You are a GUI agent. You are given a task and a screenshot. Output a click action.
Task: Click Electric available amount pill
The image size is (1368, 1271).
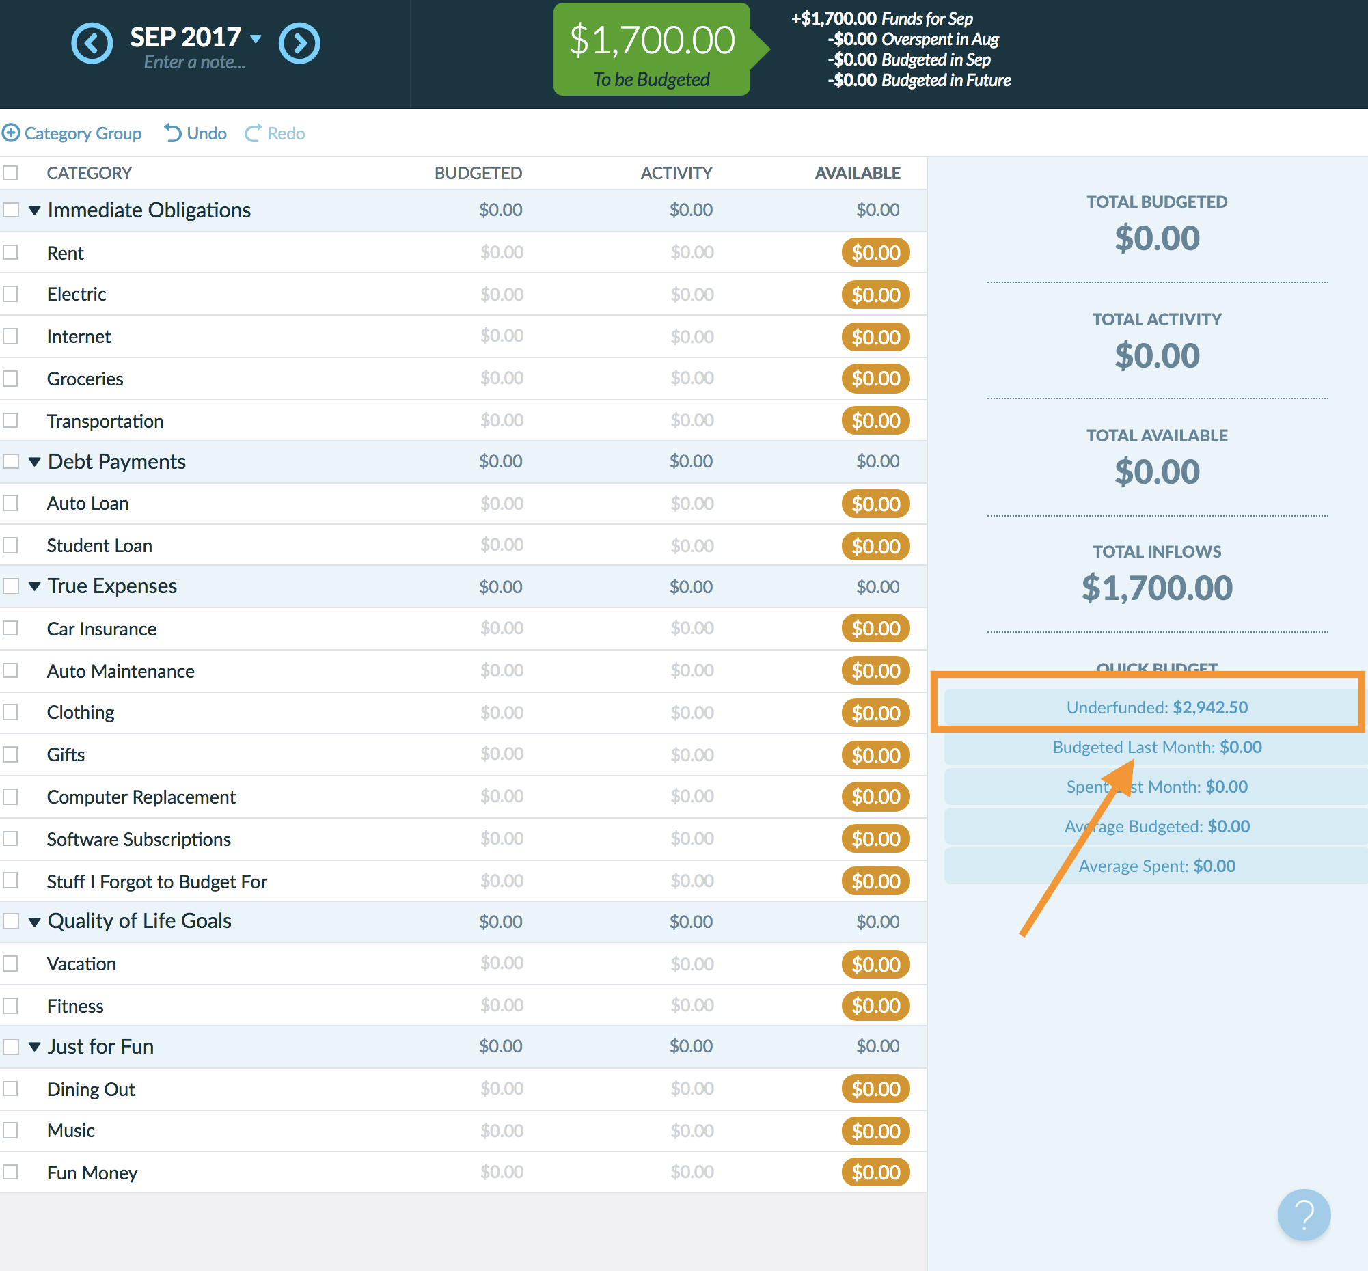point(875,295)
